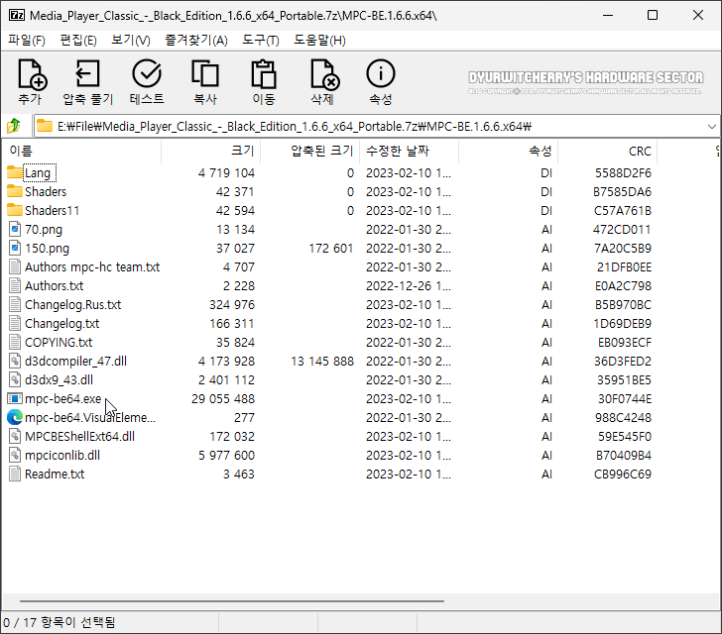
Task: Click the 2022-12-26 date of Authors.txt
Action: pyautogui.click(x=409, y=285)
